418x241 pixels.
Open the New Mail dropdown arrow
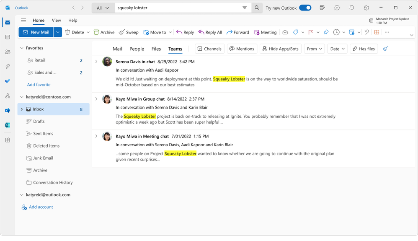(57, 32)
